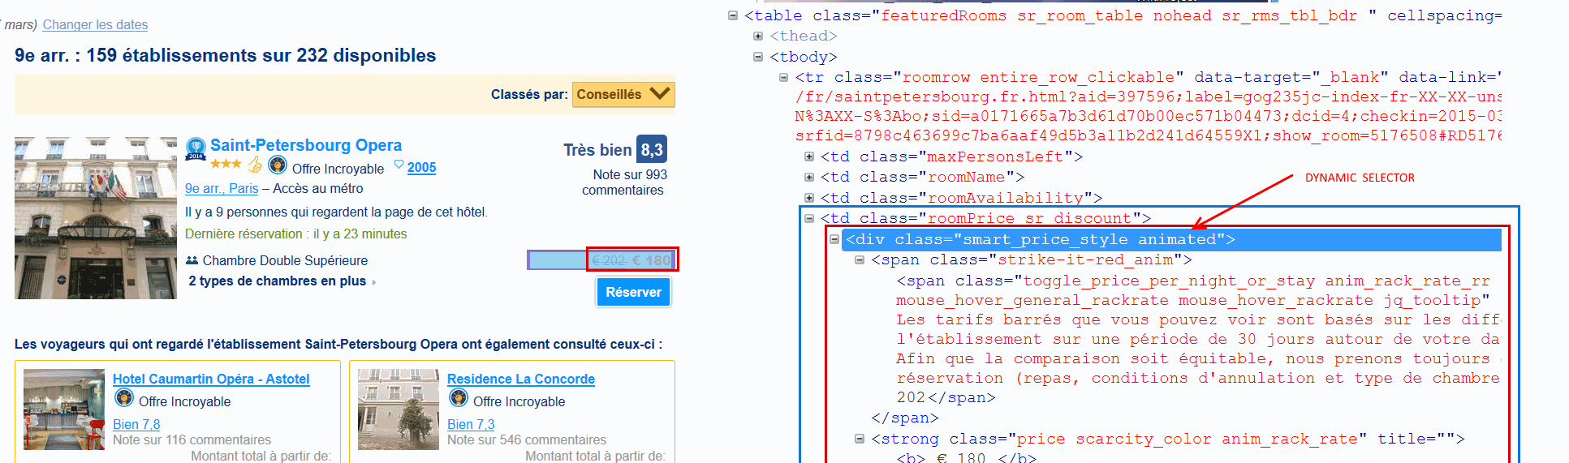Click the thumbs-up icon beside the hotel stars
The width and height of the screenshot is (1569, 463).
pyautogui.click(x=255, y=165)
